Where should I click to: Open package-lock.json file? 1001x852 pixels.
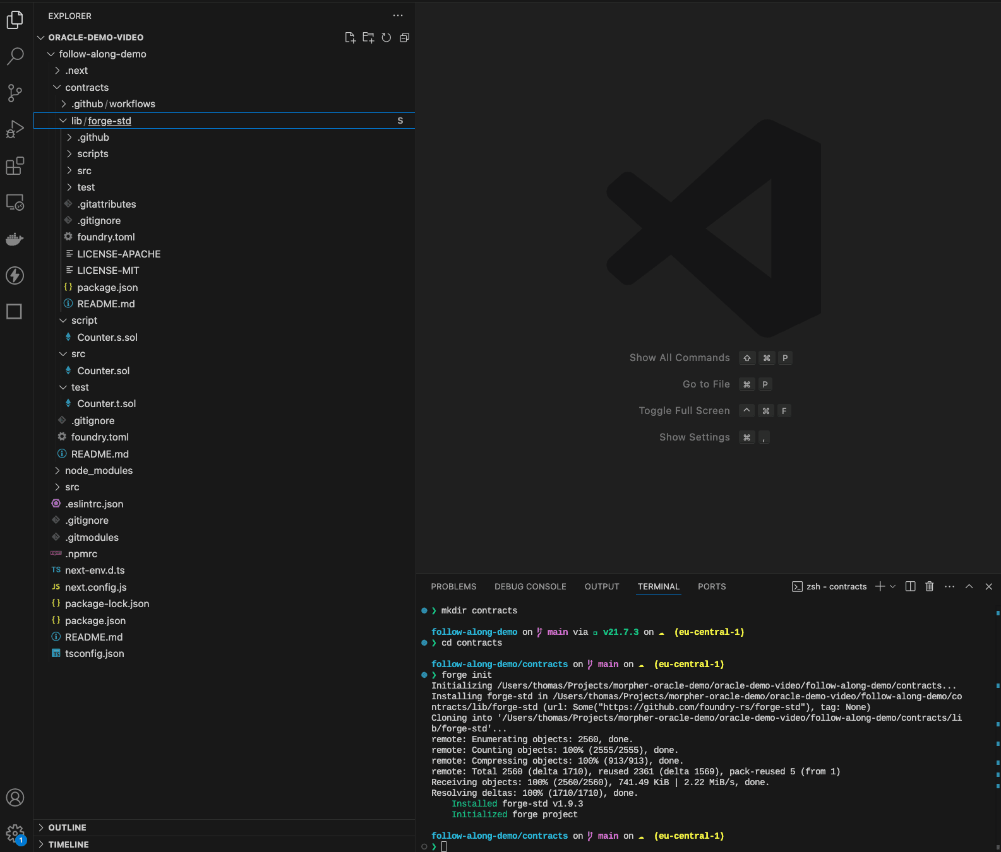point(224,604)
